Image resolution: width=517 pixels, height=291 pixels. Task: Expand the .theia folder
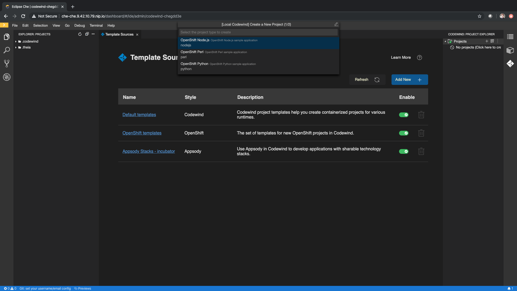click(x=16, y=47)
